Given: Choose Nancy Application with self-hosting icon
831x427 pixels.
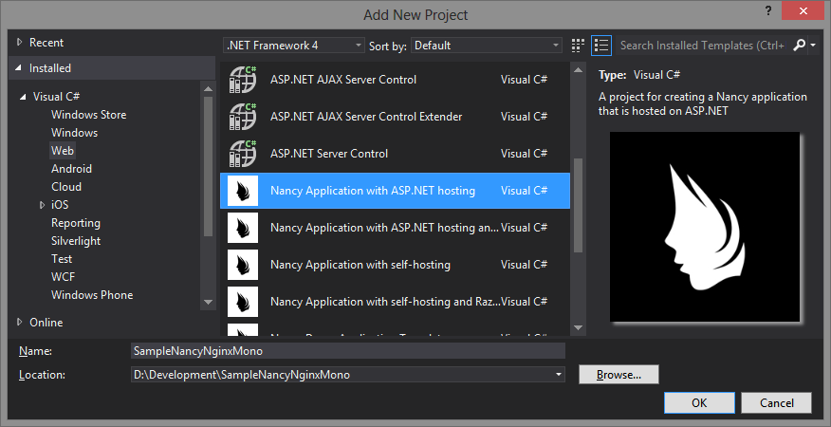Looking at the screenshot, I should (243, 265).
